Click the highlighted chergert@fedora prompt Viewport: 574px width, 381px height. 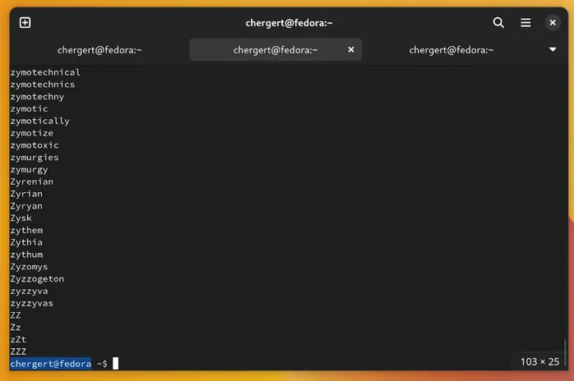[x=50, y=364]
